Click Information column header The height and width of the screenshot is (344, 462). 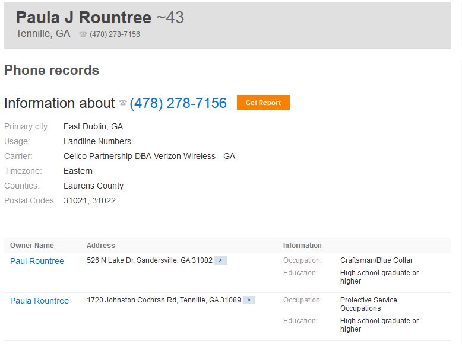[x=302, y=246]
